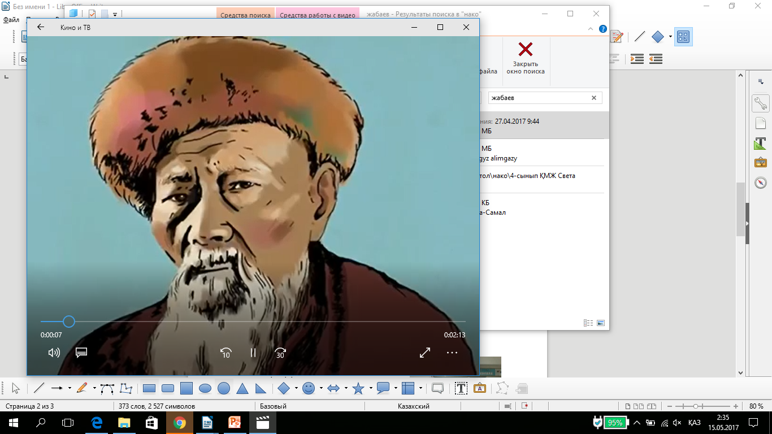772x434 pixels.
Task: Open 'Средства поиска' ribbon tab
Action: tap(245, 15)
